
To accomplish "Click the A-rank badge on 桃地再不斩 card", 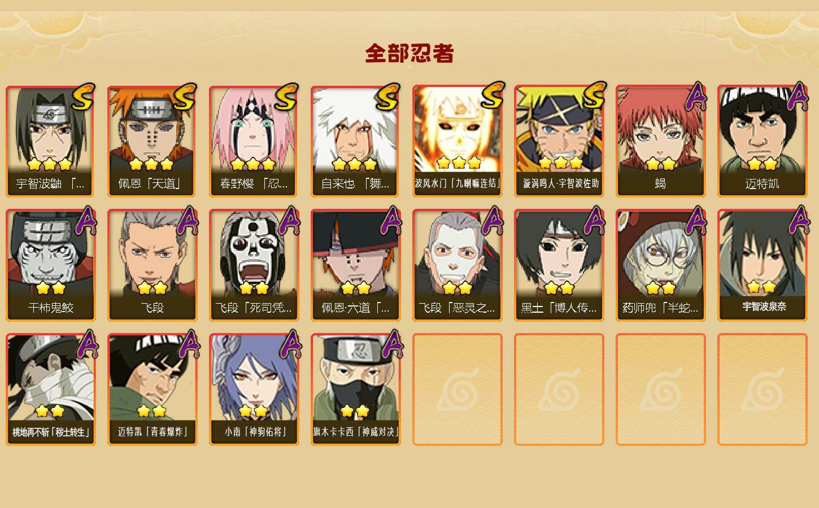I will 85,345.
